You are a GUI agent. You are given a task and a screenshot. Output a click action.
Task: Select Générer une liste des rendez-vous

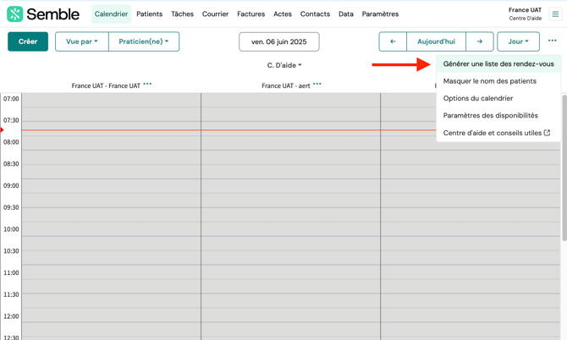[498, 64]
